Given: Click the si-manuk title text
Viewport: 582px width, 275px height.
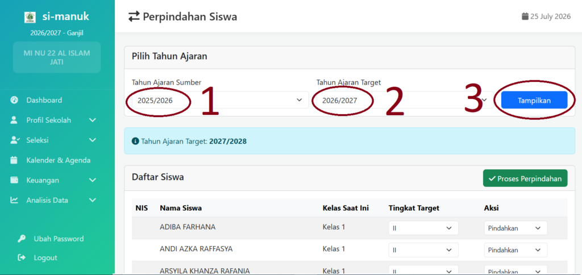Looking at the screenshot, I should coord(66,16).
